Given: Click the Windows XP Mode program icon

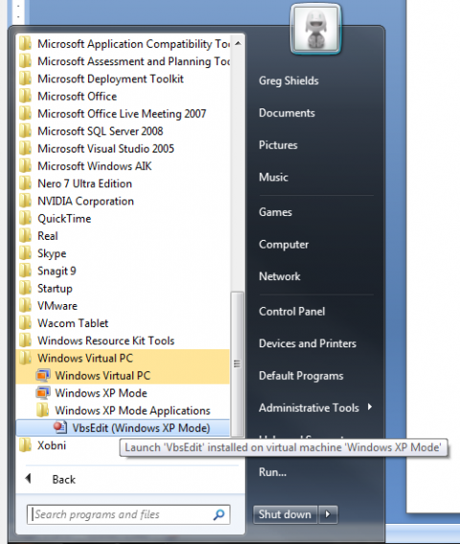Looking at the screenshot, I should coord(43,393).
